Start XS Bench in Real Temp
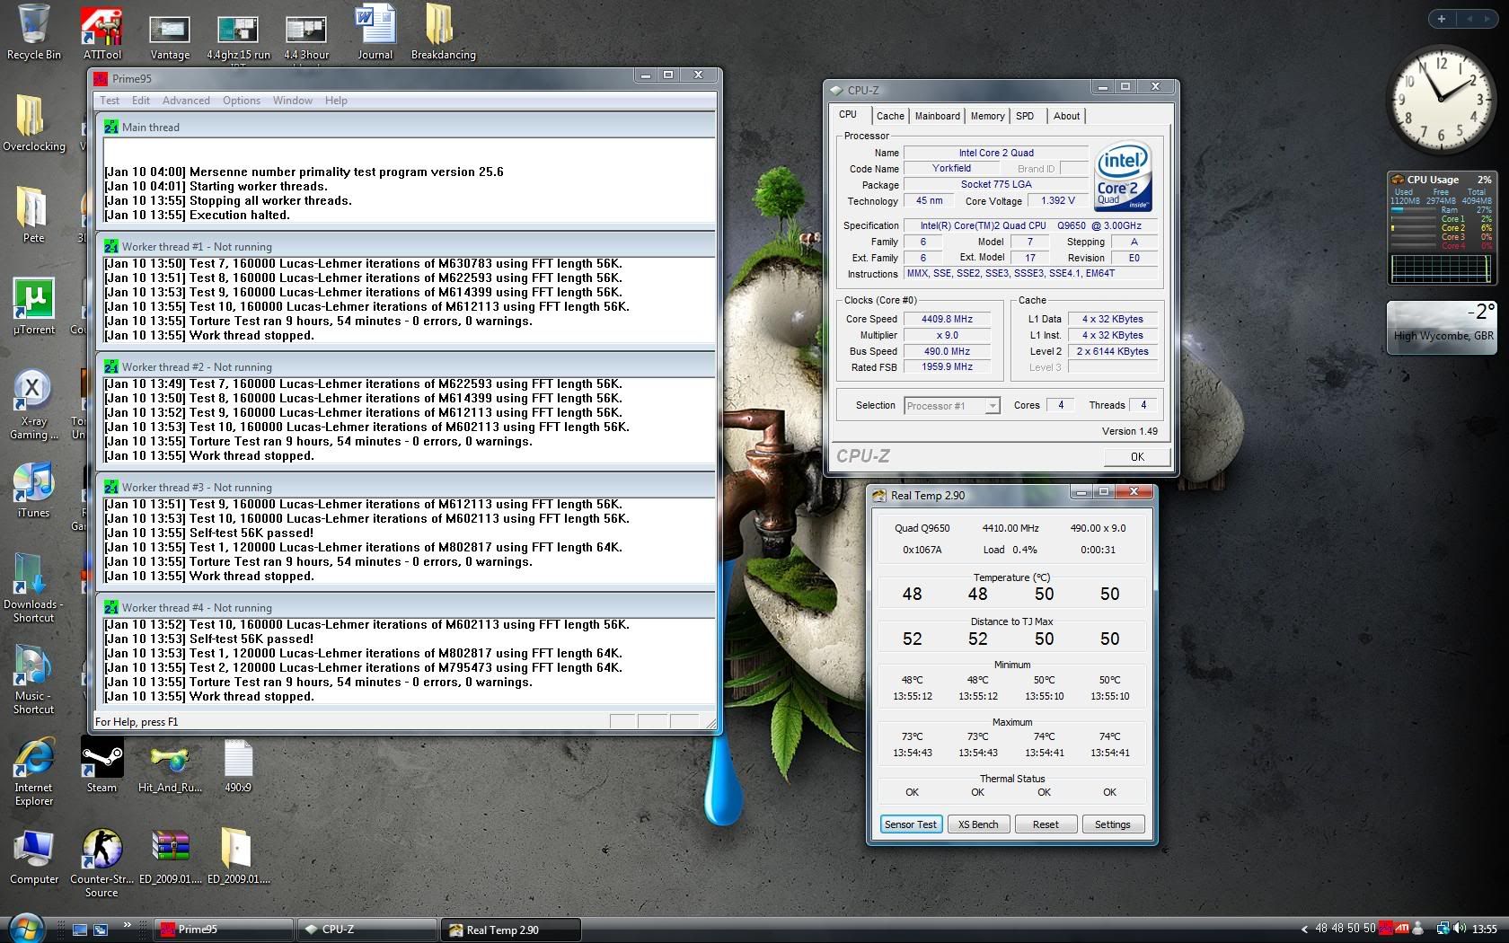Viewport: 1509px width, 943px height. coord(978,824)
